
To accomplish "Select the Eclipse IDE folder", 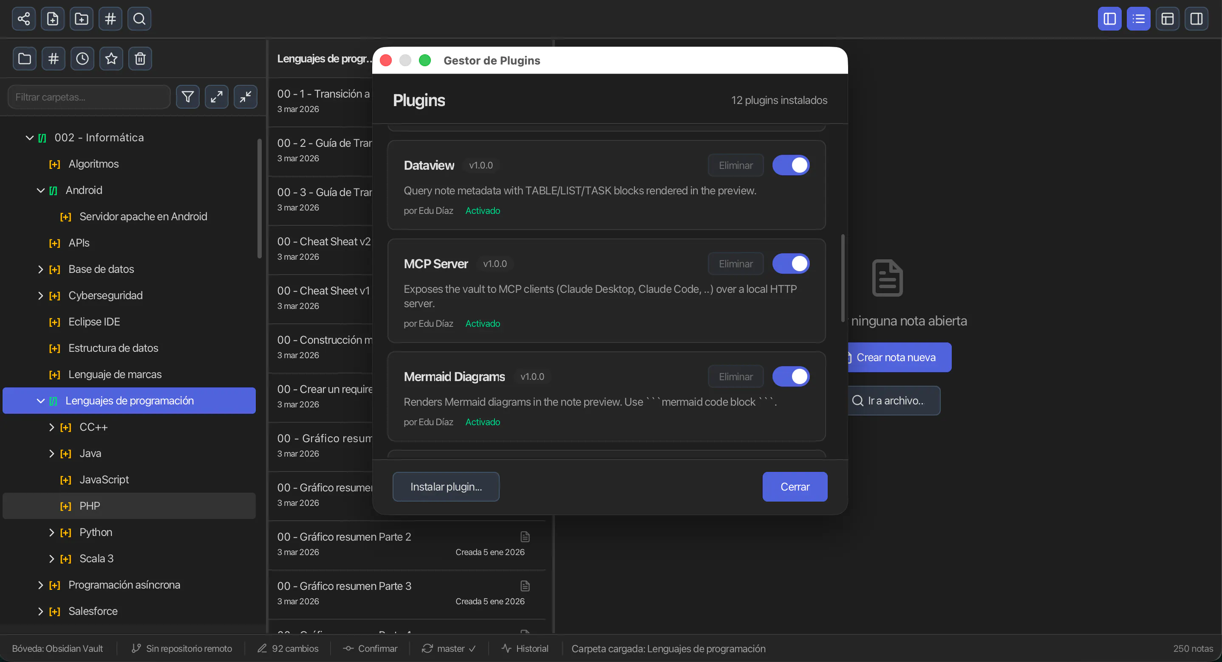I will point(129,322).
